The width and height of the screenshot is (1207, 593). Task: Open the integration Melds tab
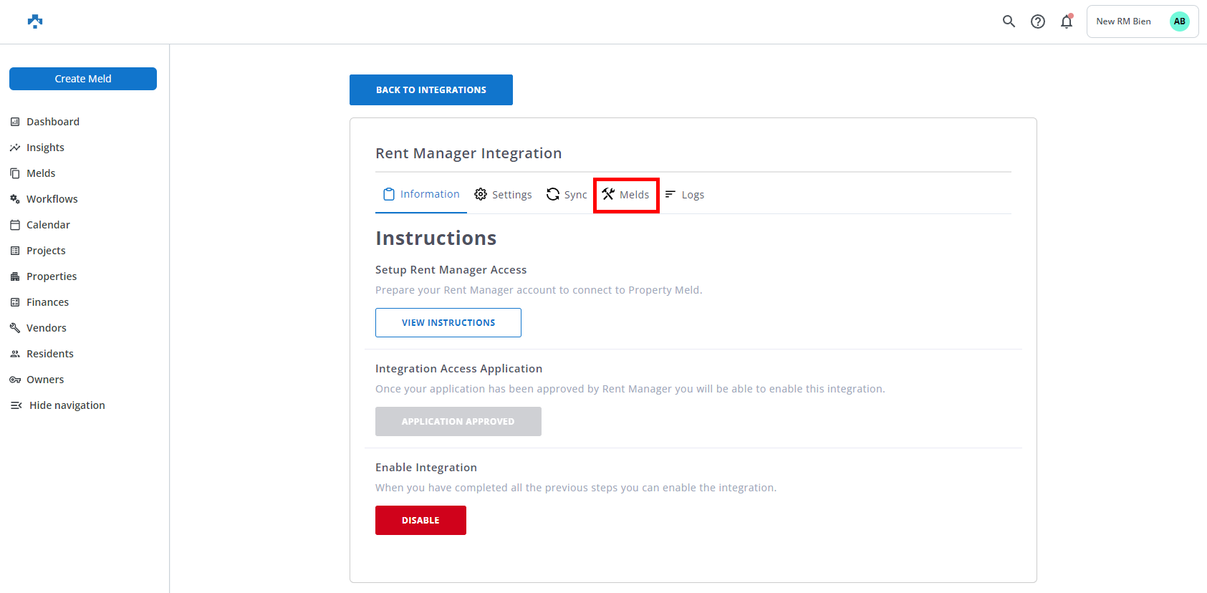pyautogui.click(x=626, y=195)
